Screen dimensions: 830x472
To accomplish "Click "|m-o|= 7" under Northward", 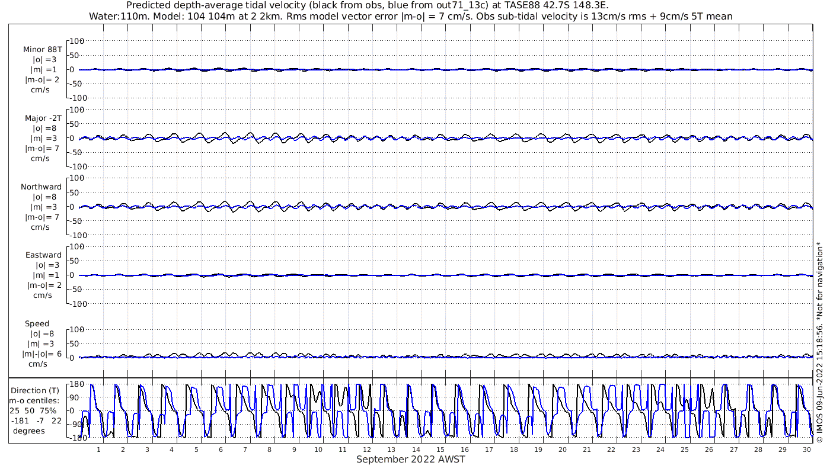I will pyautogui.click(x=42, y=217).
